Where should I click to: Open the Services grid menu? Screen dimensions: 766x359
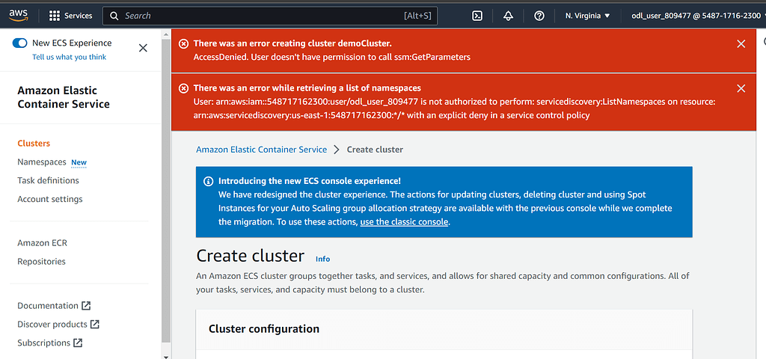coord(70,16)
